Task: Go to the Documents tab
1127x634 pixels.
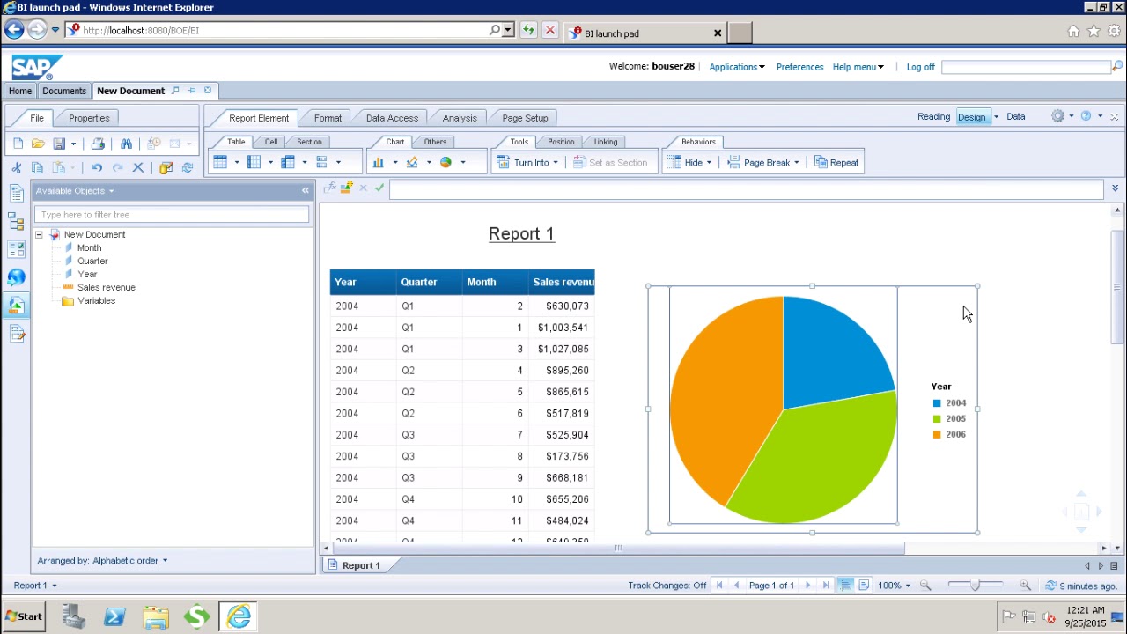Action: [64, 91]
